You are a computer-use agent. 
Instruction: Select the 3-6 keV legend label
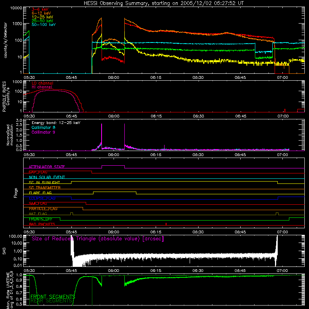click(40, 9)
